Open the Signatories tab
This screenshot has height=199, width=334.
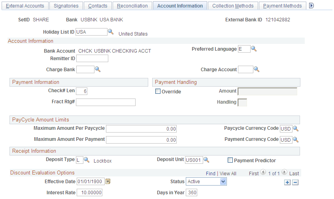click(x=66, y=6)
